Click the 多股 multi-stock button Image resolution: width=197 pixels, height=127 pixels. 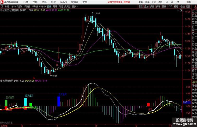click(x=152, y=7)
